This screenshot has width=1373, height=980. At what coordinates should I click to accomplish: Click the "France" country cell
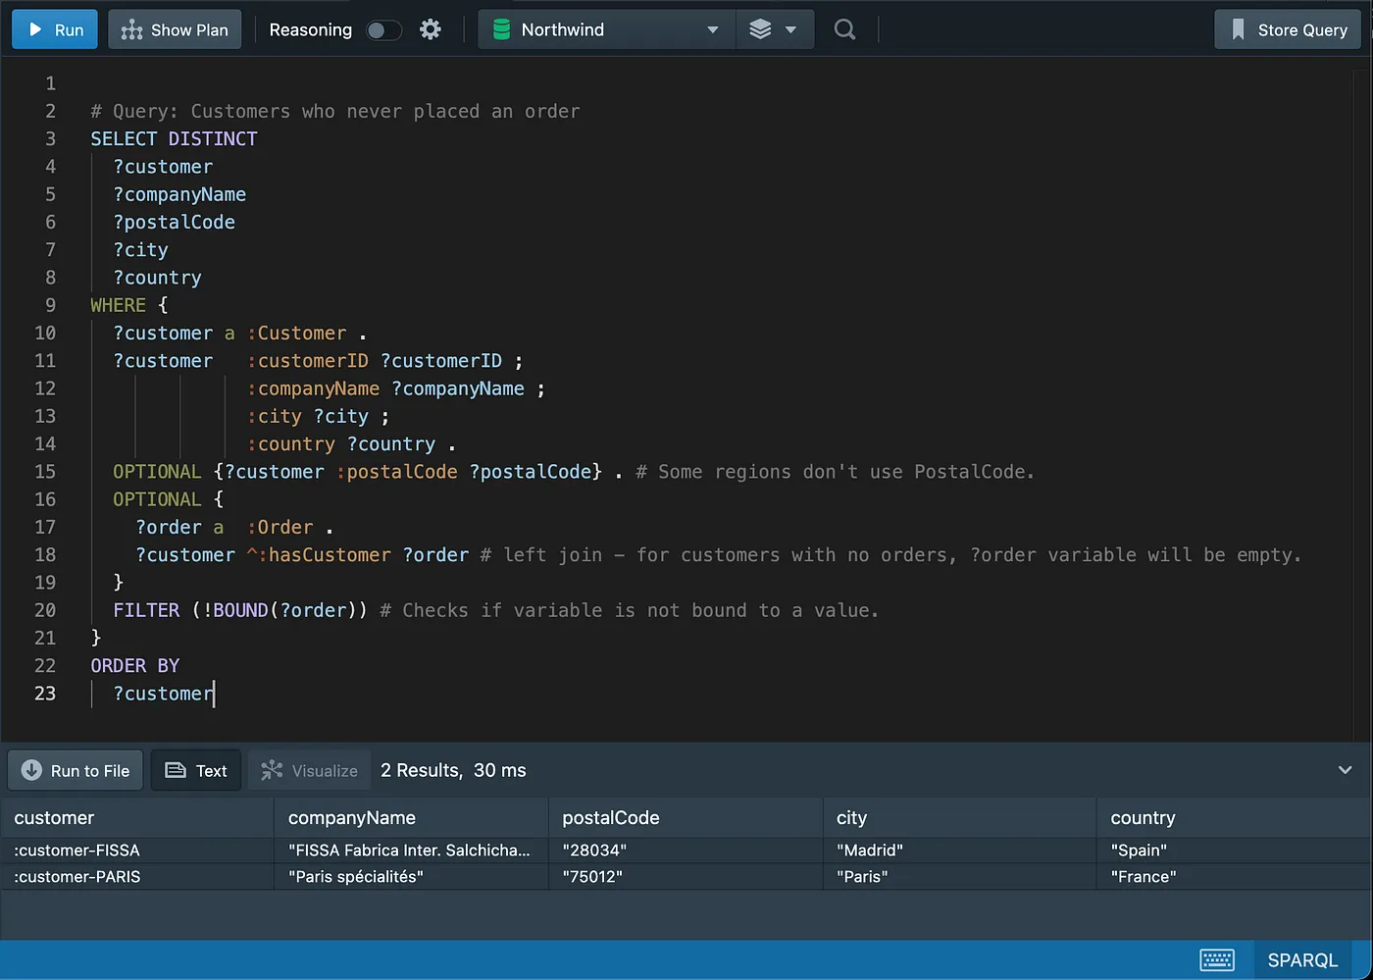(1234, 876)
